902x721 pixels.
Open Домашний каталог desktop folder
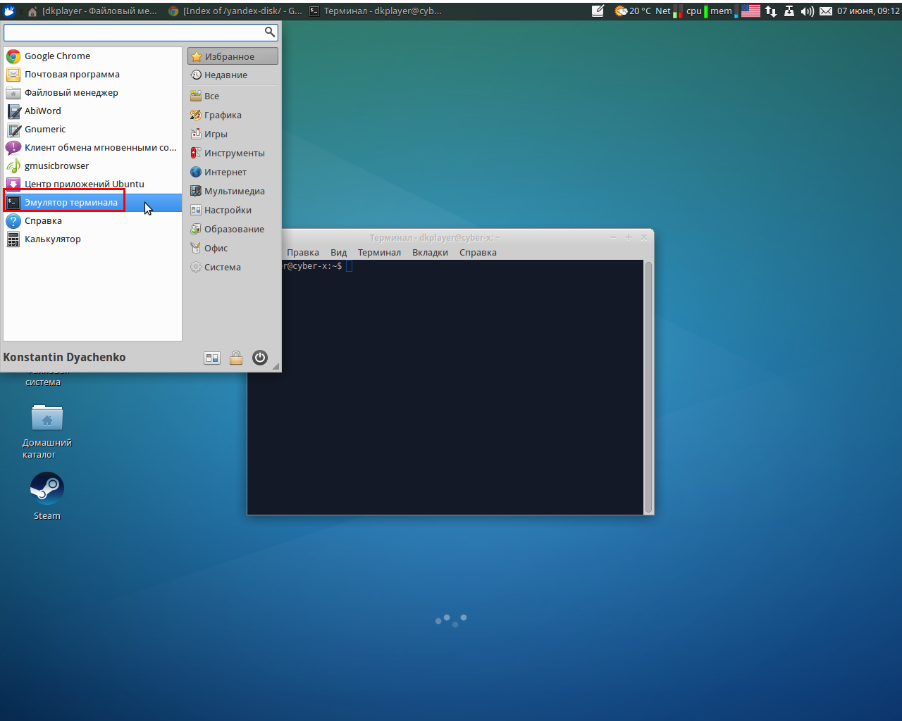point(47,419)
